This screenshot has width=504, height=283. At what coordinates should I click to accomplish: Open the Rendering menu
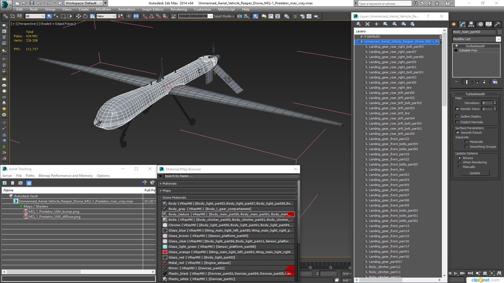click(x=178, y=9)
